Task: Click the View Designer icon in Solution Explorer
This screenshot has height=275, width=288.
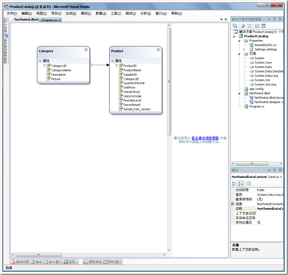Action: coord(263,26)
